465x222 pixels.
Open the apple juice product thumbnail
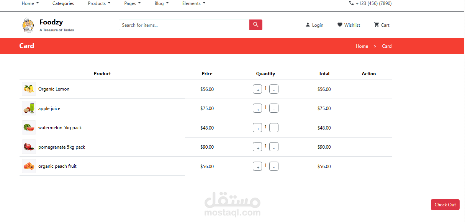pyautogui.click(x=29, y=108)
